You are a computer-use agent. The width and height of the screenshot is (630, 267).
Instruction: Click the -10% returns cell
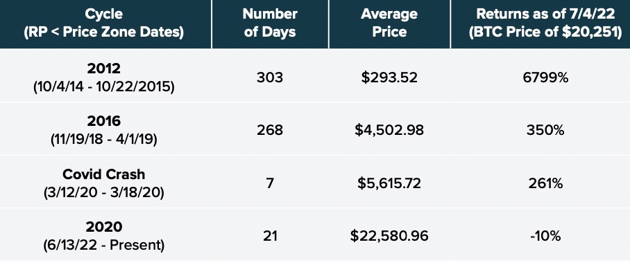tap(545, 236)
